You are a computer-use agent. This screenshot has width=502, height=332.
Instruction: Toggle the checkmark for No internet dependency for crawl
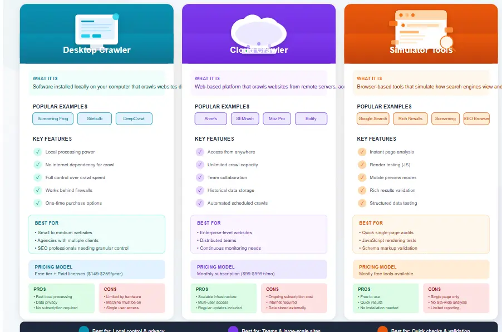[x=38, y=163]
